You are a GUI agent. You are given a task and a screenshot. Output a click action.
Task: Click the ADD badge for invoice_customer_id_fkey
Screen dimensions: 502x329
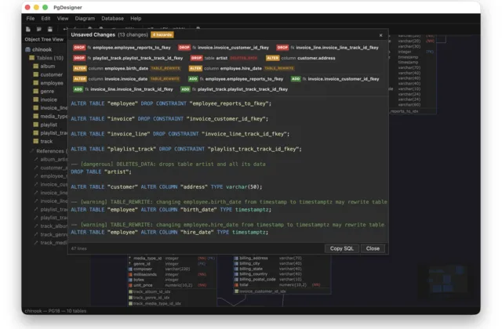(296, 78)
